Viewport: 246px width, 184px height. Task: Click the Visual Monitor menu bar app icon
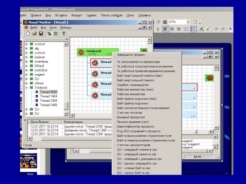point(26,28)
